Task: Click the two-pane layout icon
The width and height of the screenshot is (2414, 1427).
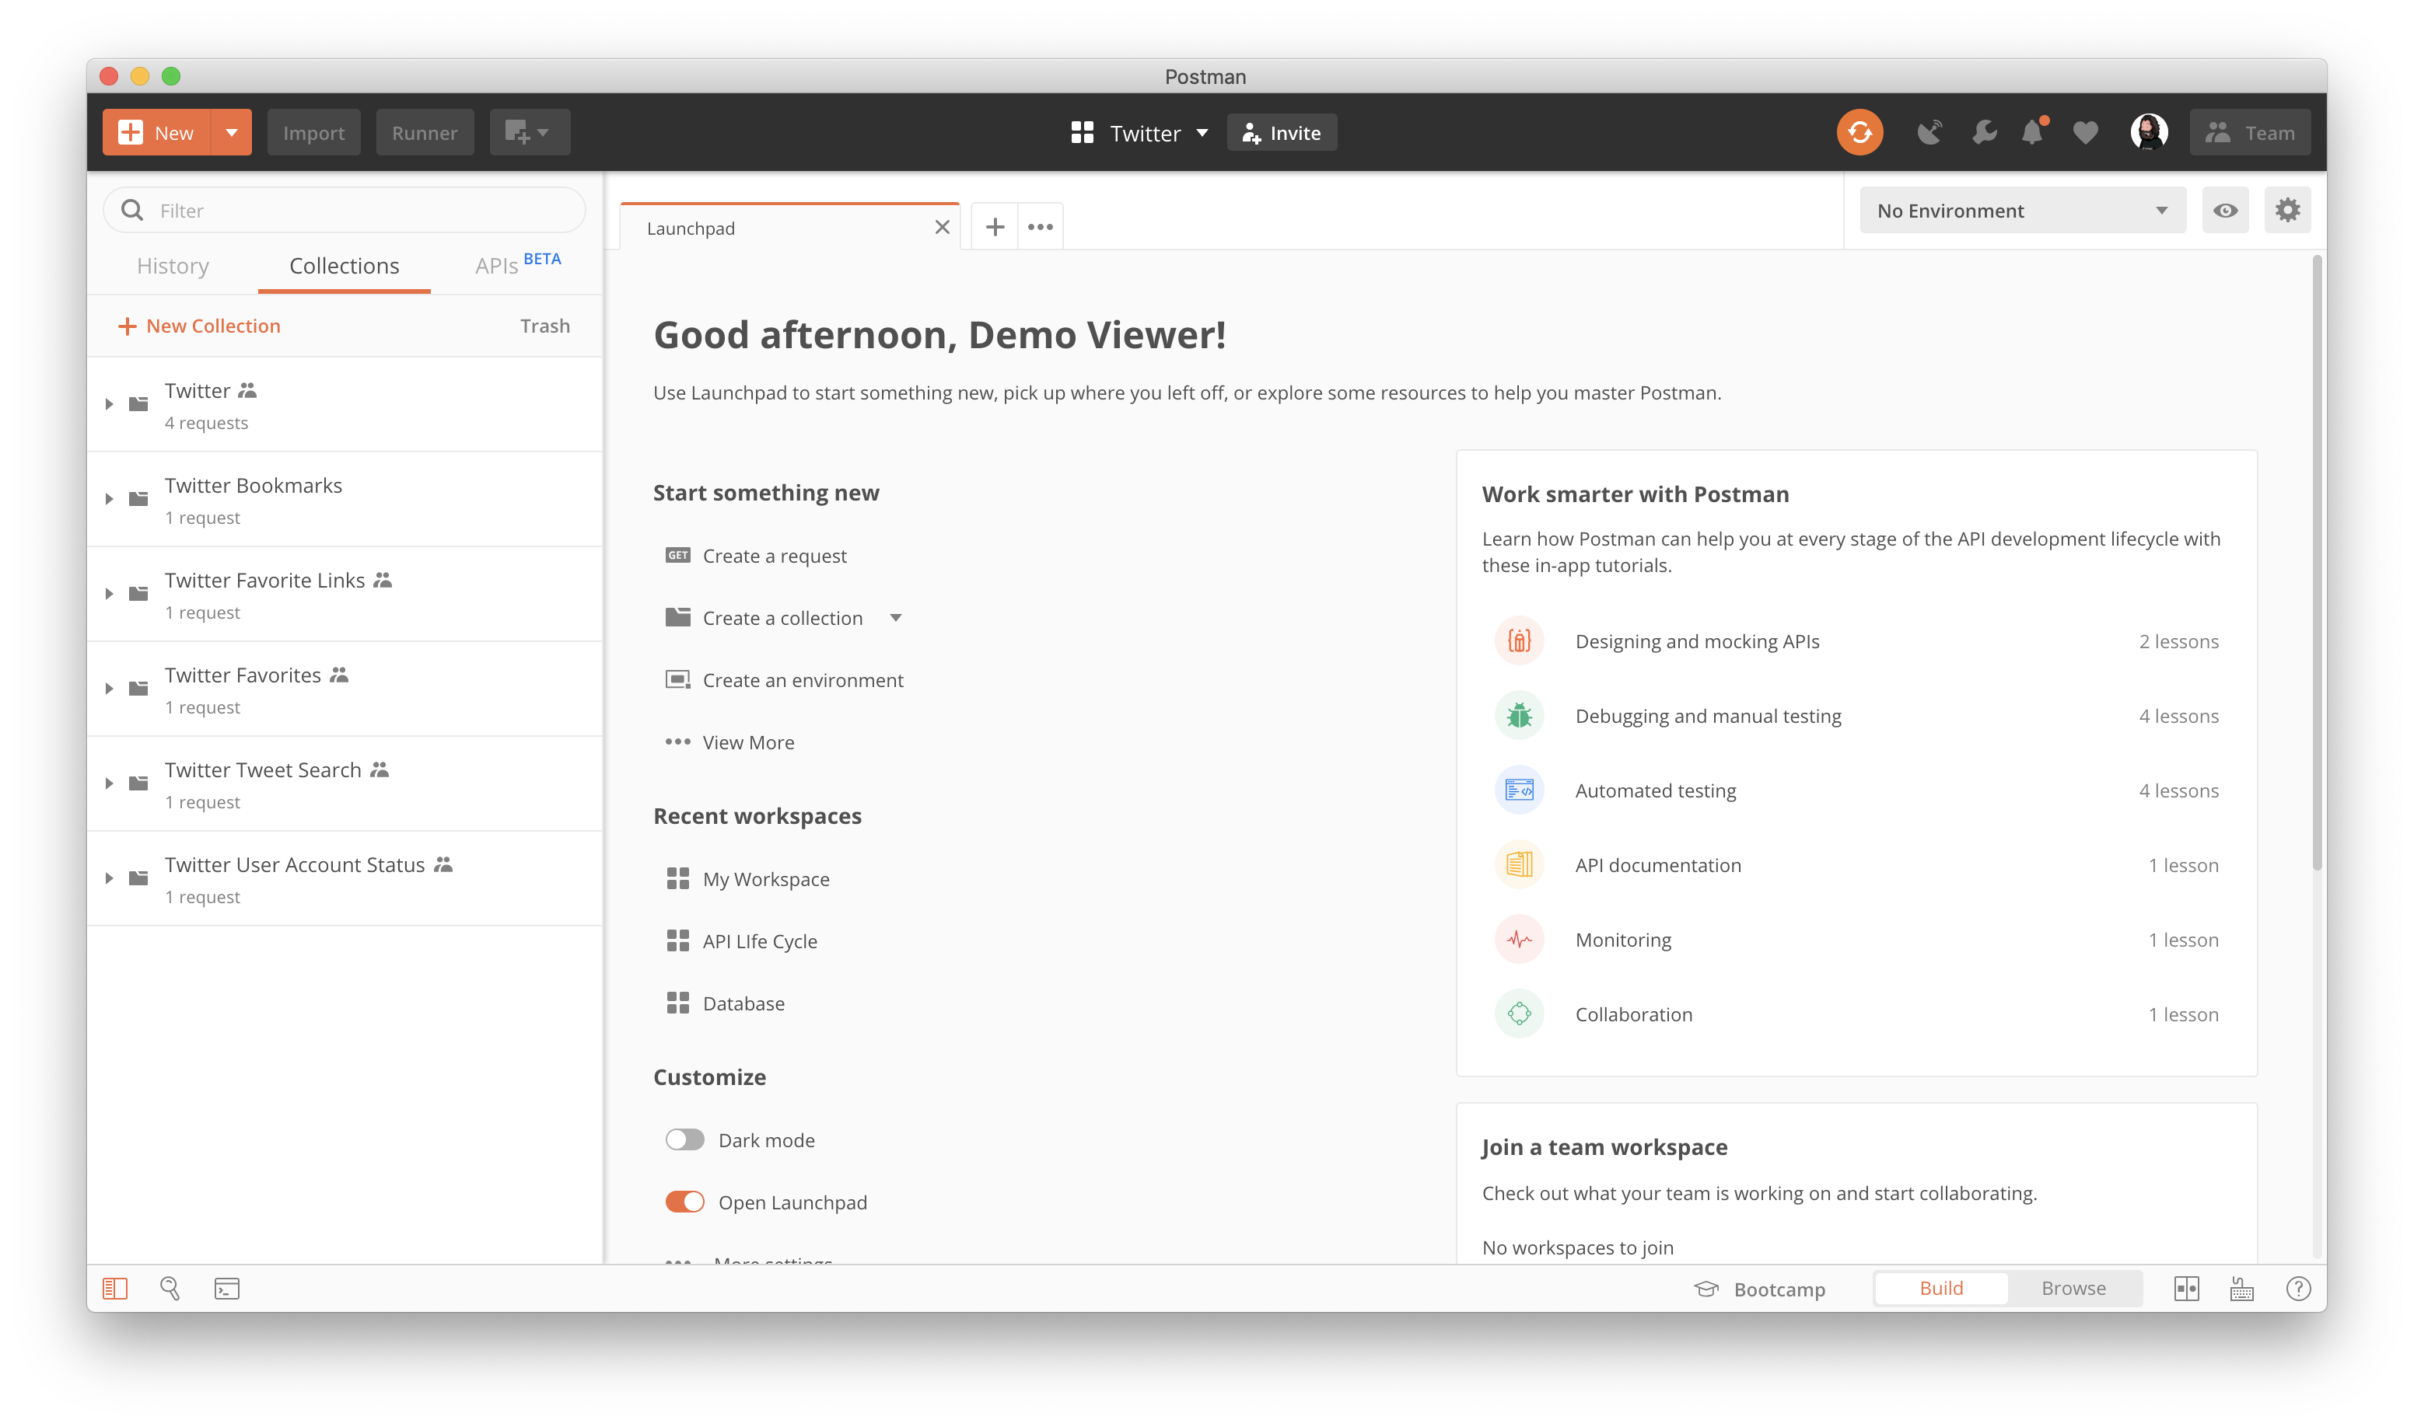Action: tap(2186, 1289)
